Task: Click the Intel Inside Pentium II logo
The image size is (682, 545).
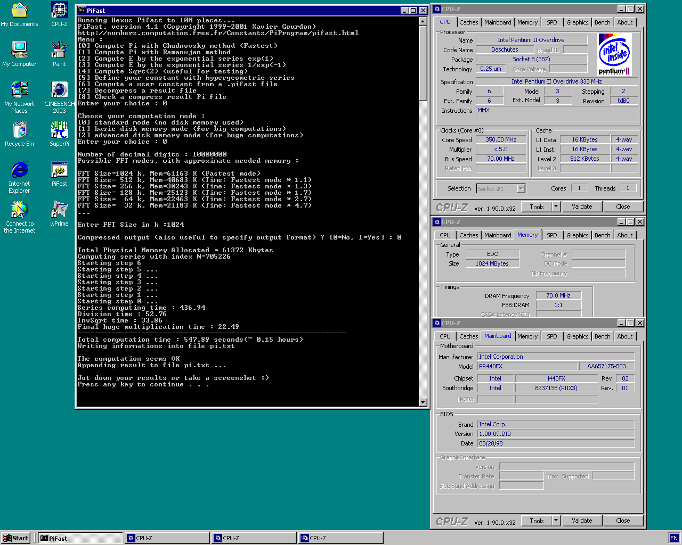Action: pos(614,54)
